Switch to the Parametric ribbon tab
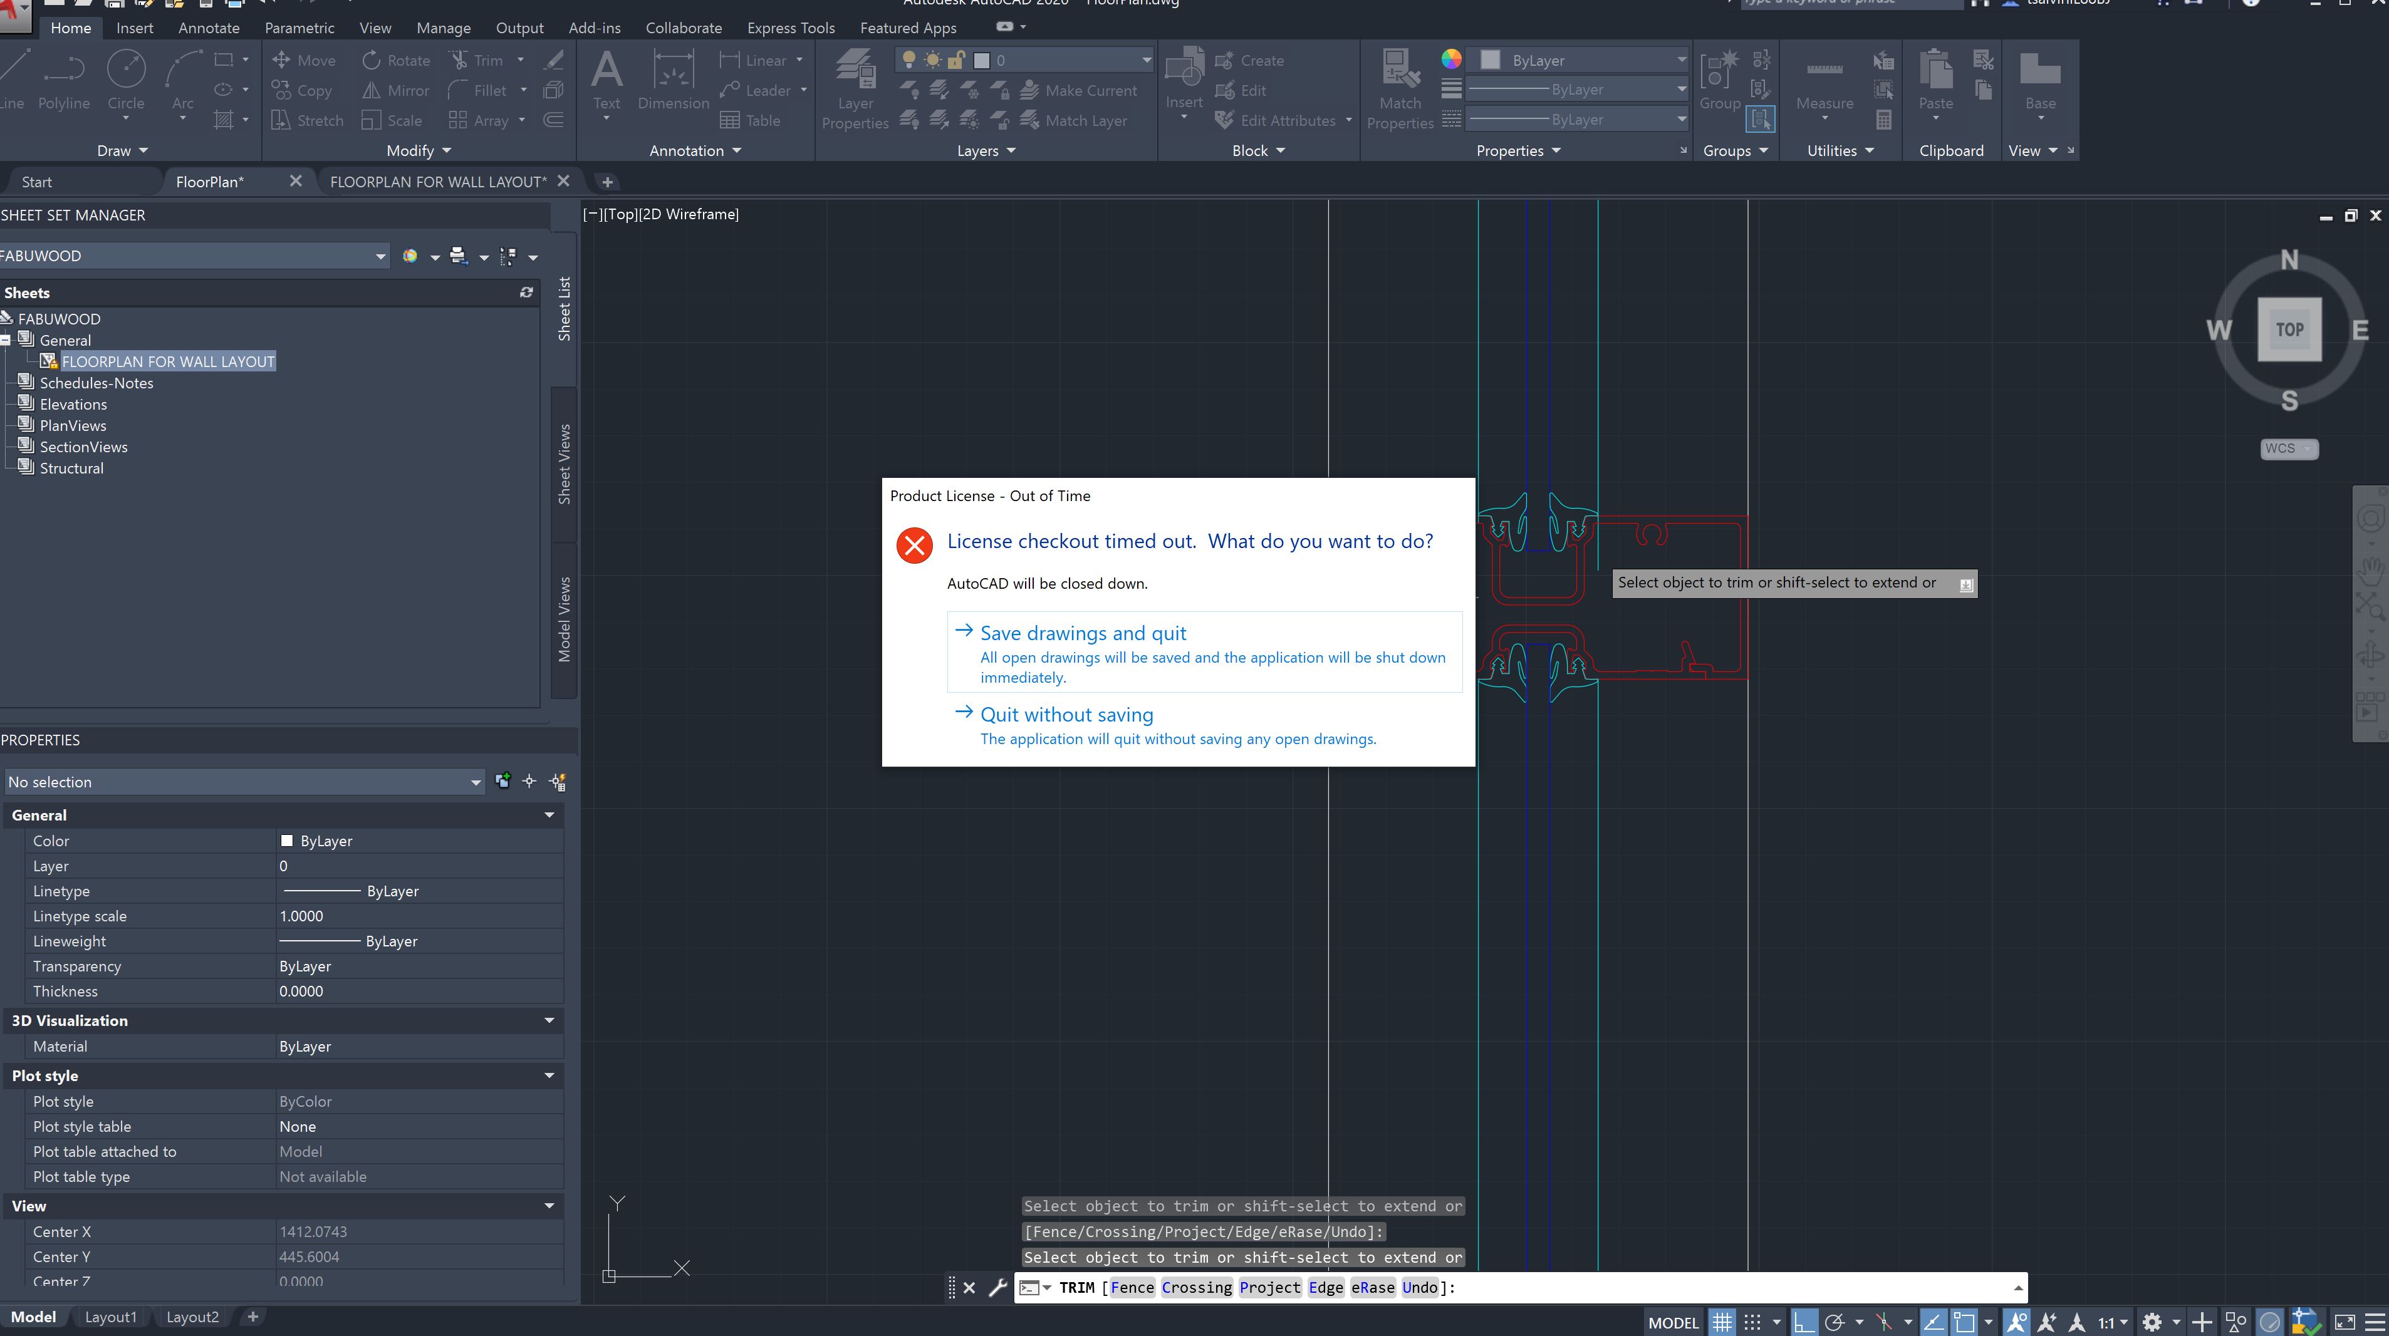2389x1336 pixels. pos(299,28)
